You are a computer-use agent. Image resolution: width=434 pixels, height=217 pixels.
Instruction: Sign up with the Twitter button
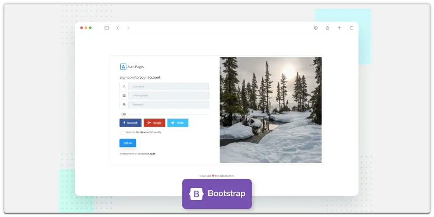[178, 123]
